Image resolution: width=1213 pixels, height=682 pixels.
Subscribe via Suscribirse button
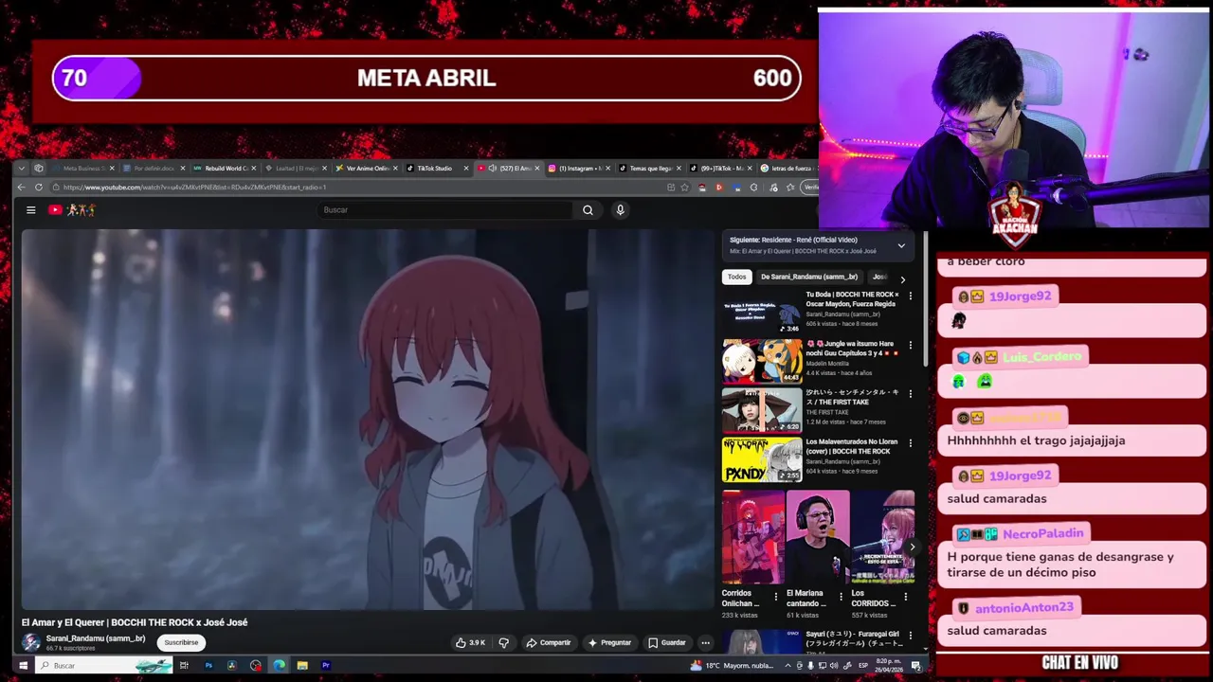coord(181,643)
